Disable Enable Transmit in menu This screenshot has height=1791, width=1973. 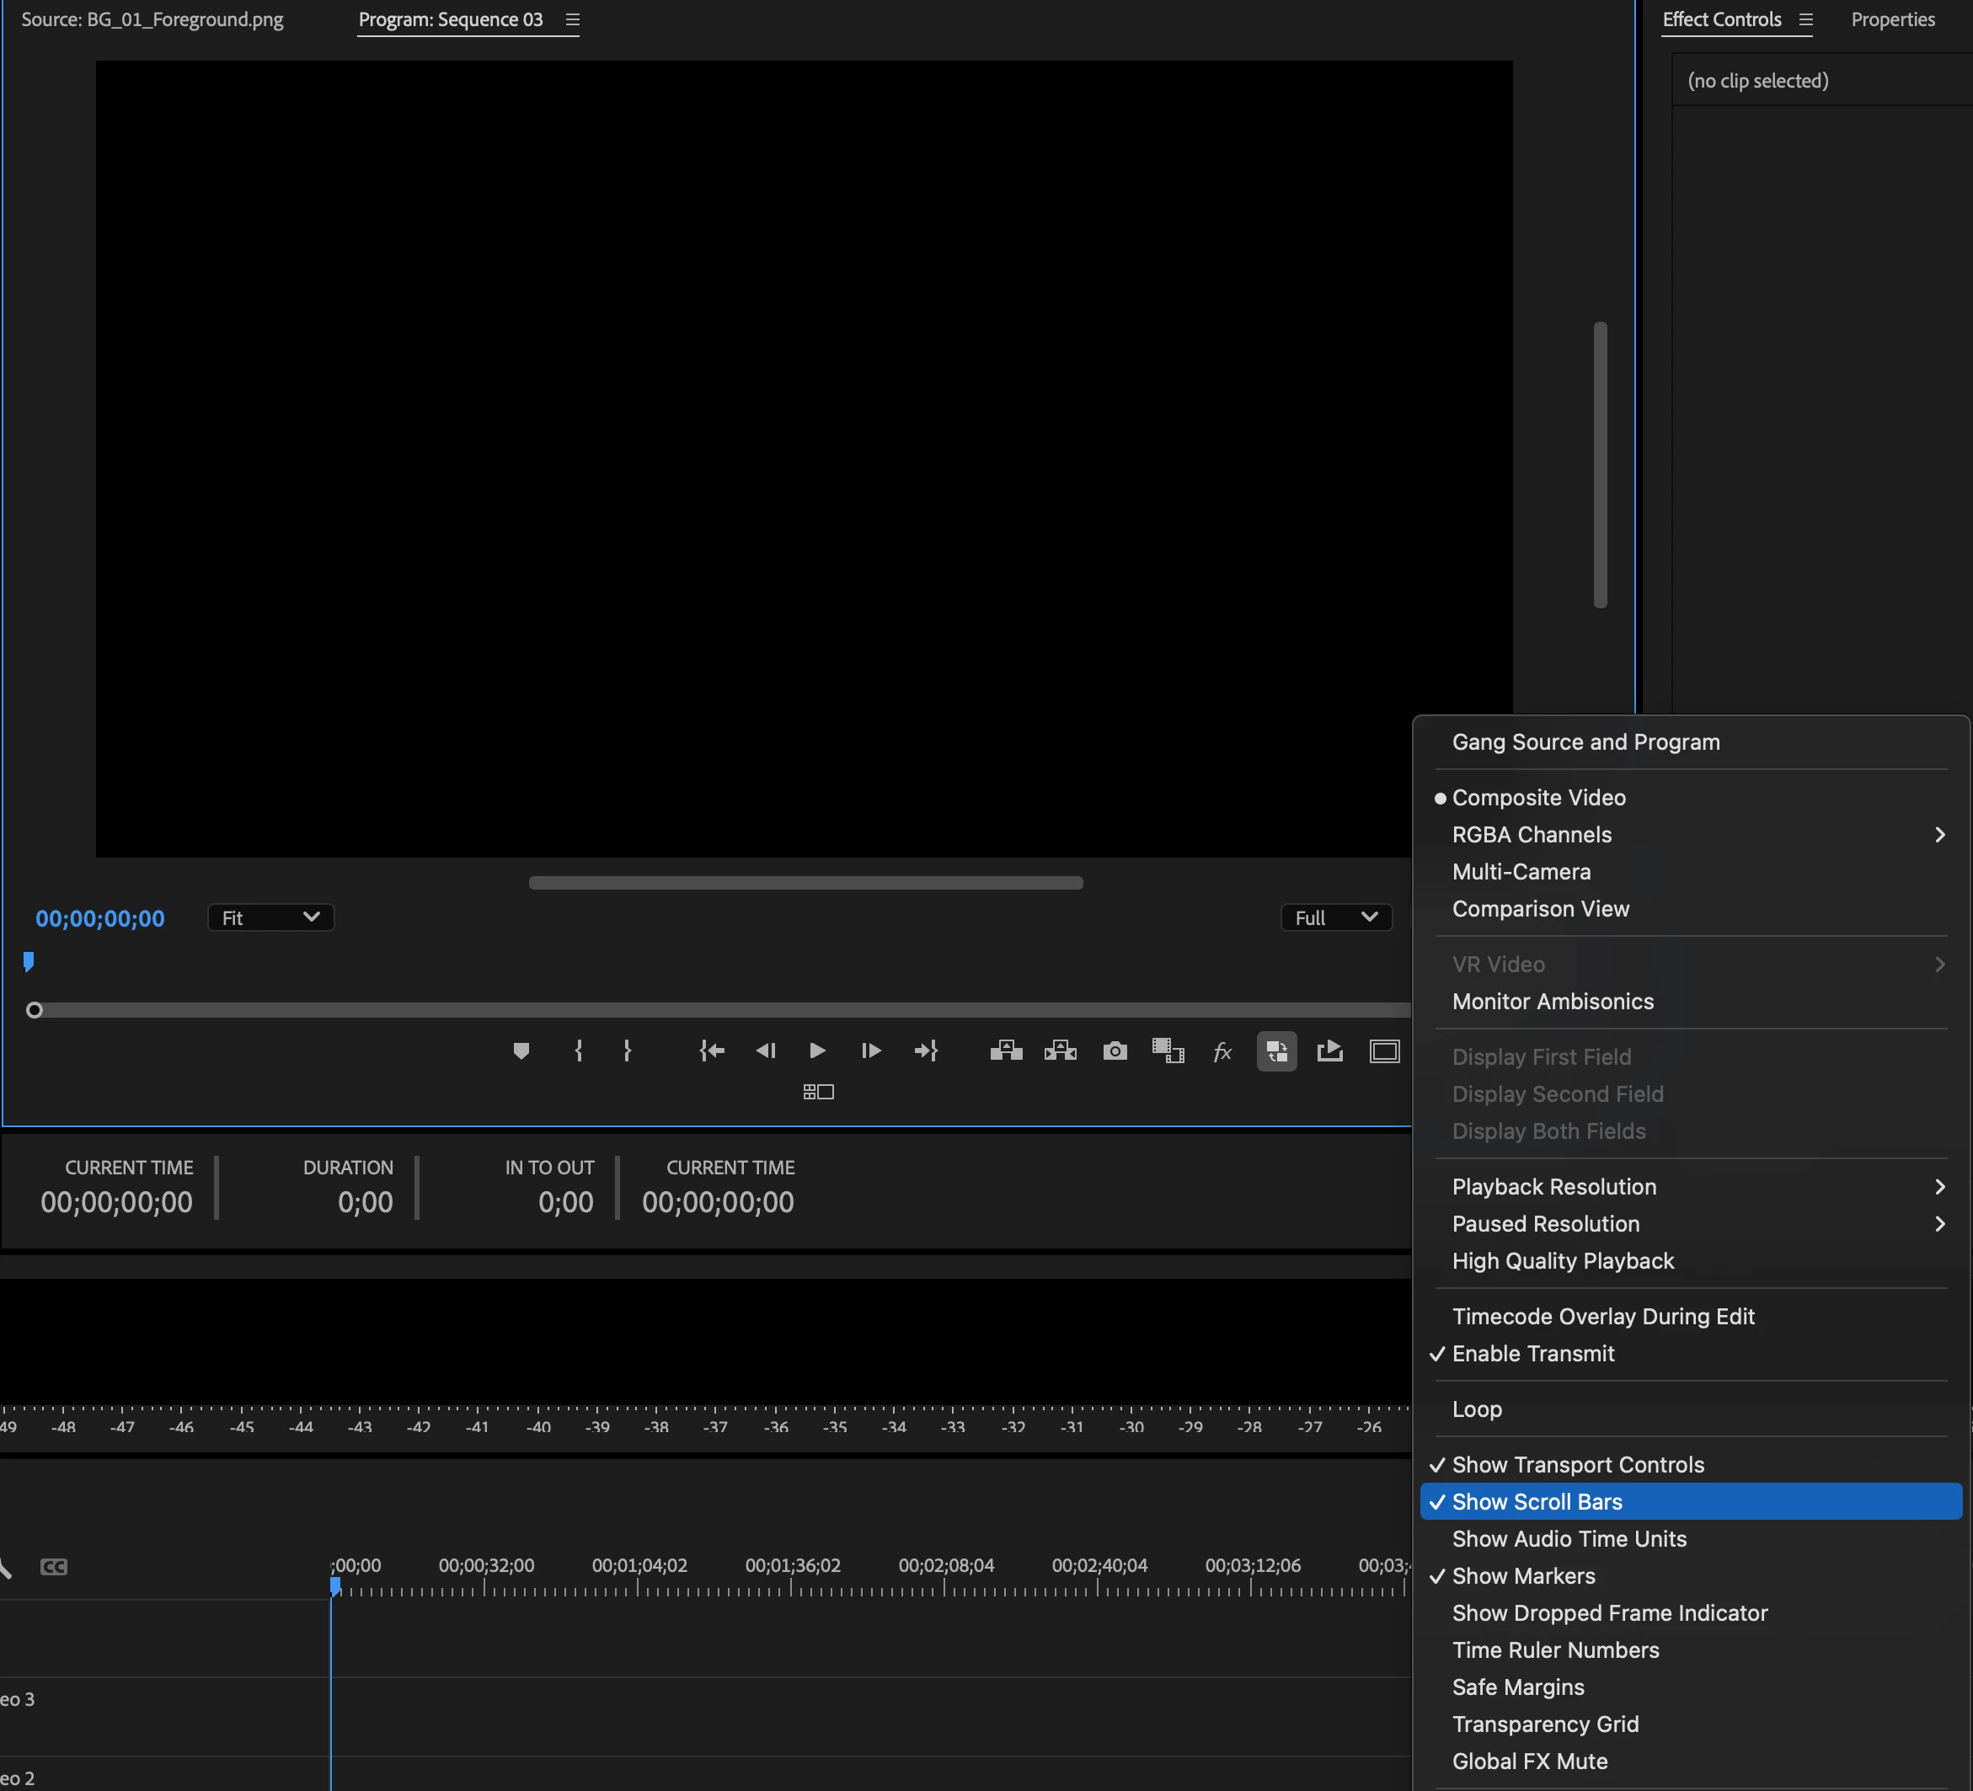click(x=1532, y=1354)
